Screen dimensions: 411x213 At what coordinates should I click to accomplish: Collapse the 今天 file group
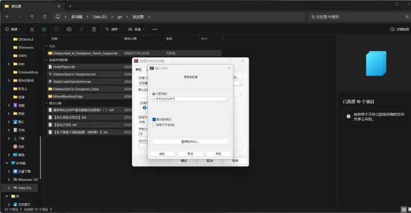tap(47, 46)
